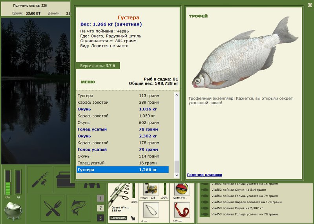Click the reel thumbnail with power 135
The height and width of the screenshot is (224, 314).
point(151,189)
